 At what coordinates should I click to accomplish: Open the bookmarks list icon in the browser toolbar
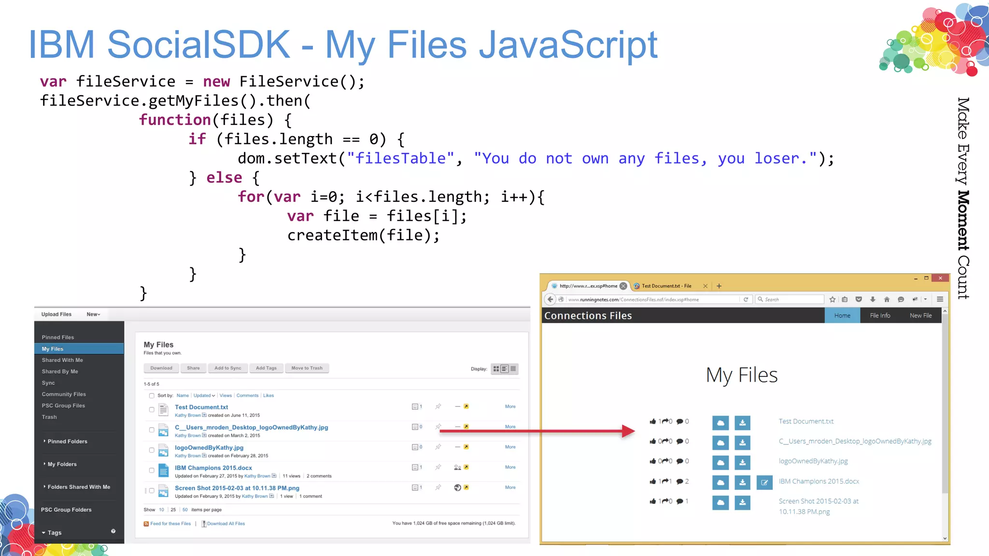click(x=845, y=299)
